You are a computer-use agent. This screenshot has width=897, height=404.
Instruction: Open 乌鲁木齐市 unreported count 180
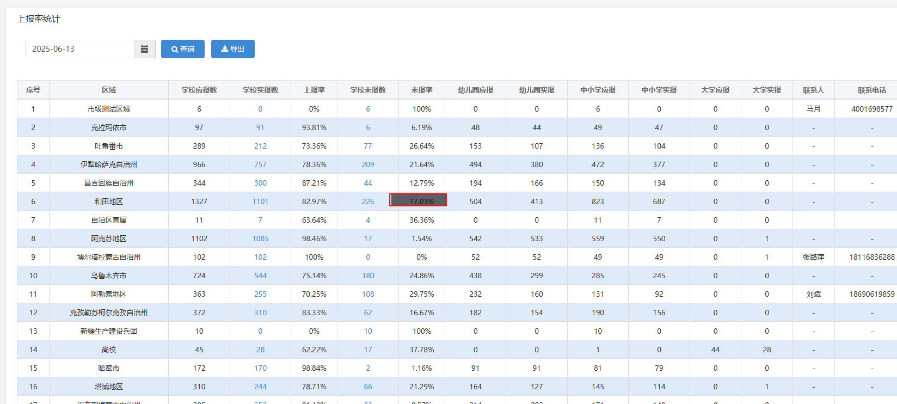point(368,276)
